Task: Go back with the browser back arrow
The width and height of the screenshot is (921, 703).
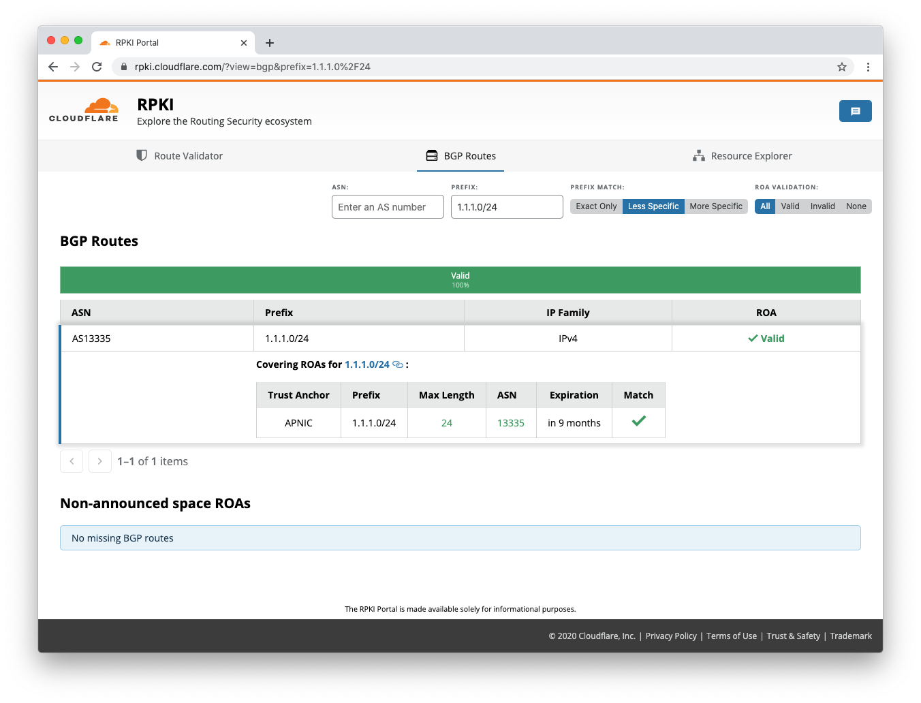Action: point(53,67)
